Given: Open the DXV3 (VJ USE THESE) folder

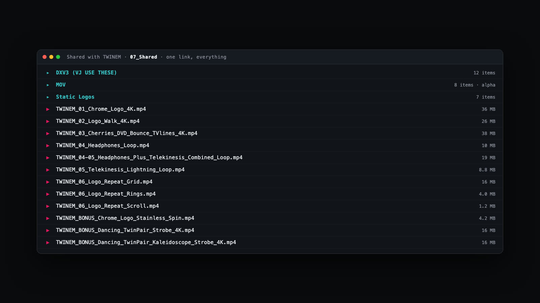Looking at the screenshot, I should pyautogui.click(x=86, y=73).
